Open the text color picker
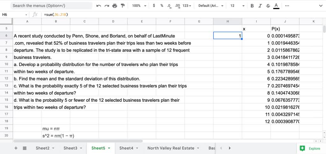 click(x=276, y=6)
